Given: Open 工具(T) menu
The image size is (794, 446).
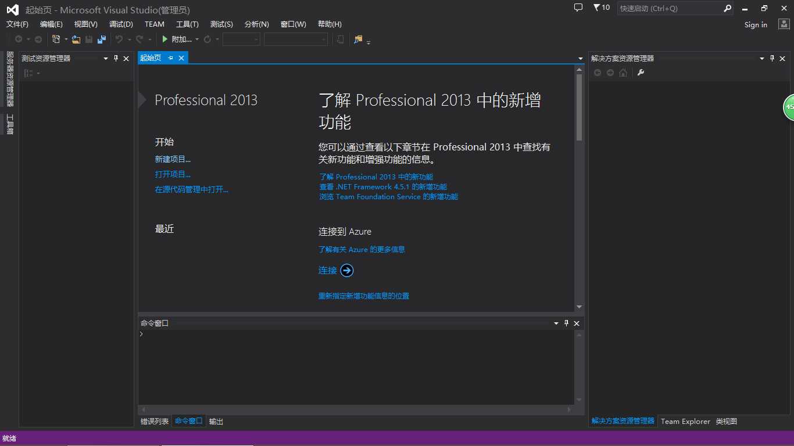Looking at the screenshot, I should [187, 24].
